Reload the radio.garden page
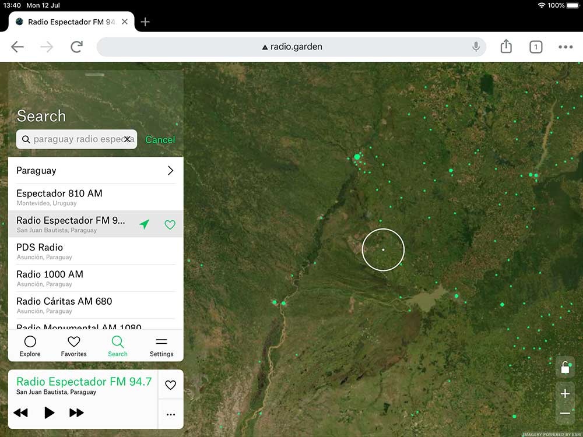 tap(76, 47)
